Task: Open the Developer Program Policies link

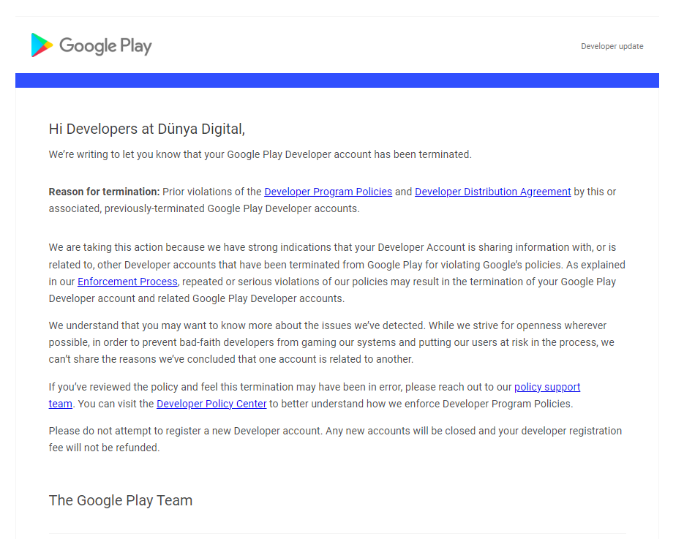Action: pyautogui.click(x=328, y=192)
